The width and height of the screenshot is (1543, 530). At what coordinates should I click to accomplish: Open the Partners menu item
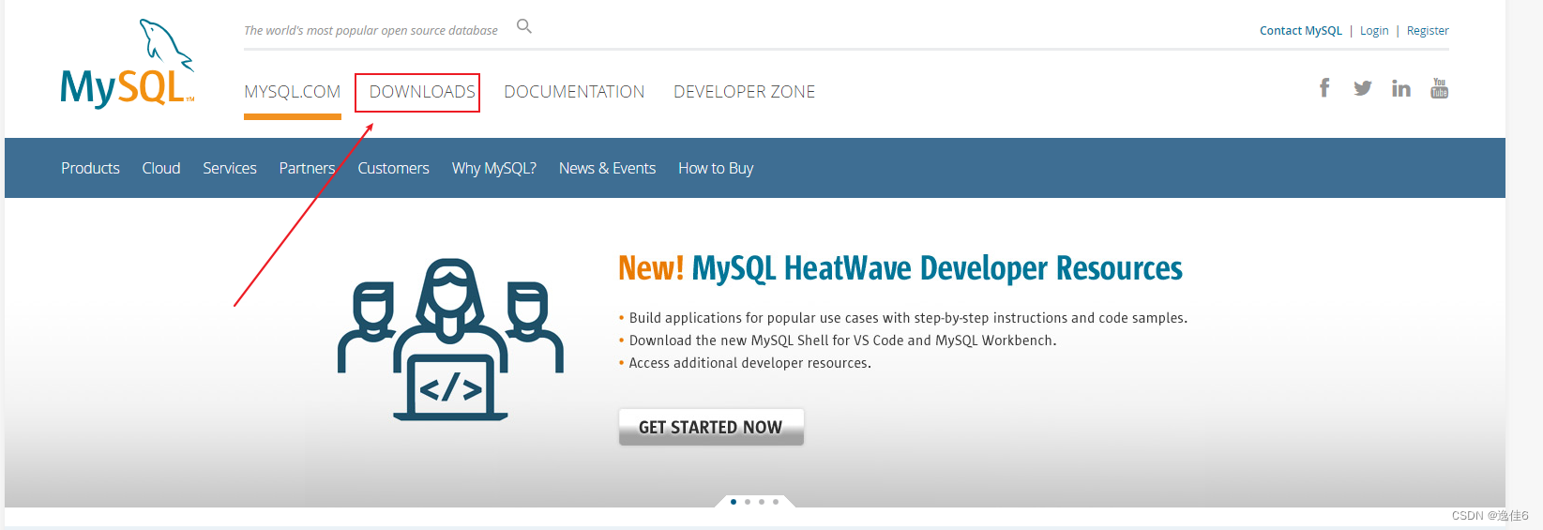click(x=307, y=168)
